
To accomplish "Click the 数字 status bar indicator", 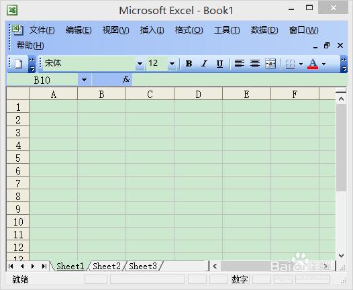I will click(240, 279).
